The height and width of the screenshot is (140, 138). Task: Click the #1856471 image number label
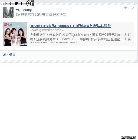click(129, 138)
